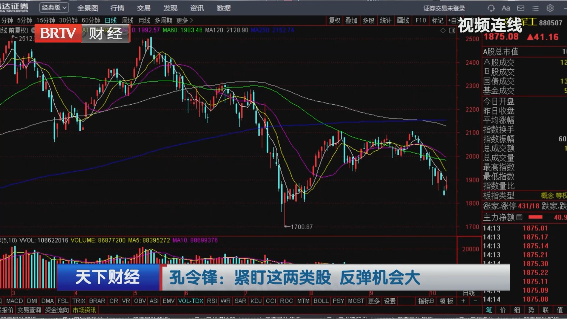Screen dimensions: 567x319
Task: Select the 周线 weekly chart tab
Action: [x=128, y=20]
